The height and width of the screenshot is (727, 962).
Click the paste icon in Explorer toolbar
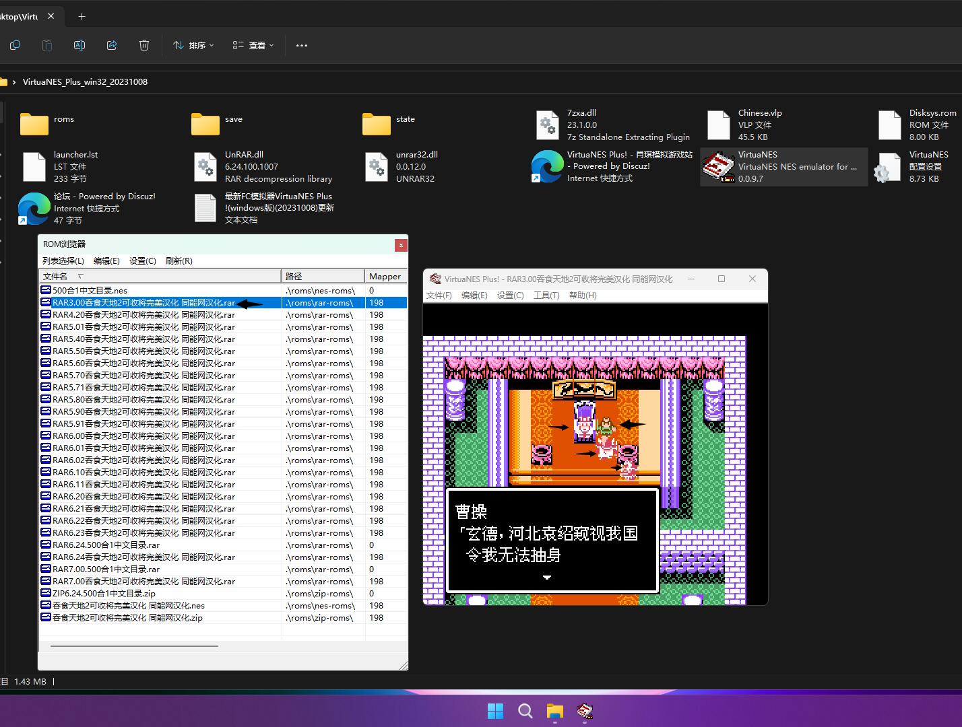[x=47, y=45]
